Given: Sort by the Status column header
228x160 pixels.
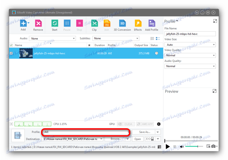Looking at the screenshot, I should point(154,45).
